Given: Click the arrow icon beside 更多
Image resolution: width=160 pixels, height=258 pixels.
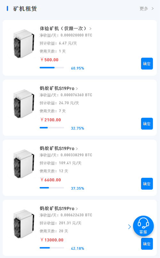Looking at the screenshot, I should click(x=153, y=9).
